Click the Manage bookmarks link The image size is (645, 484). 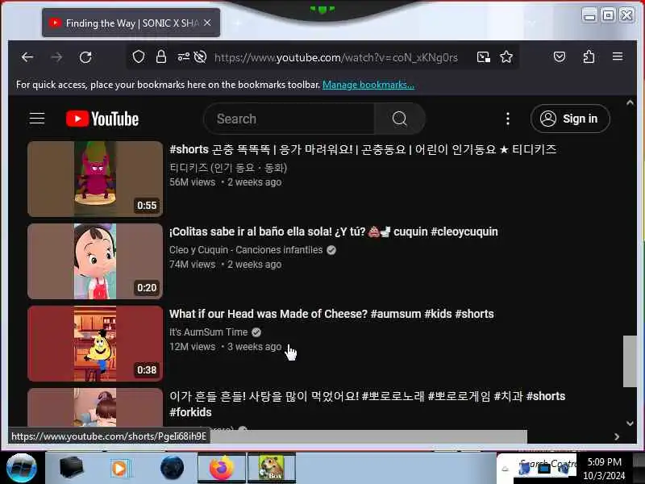[368, 85]
